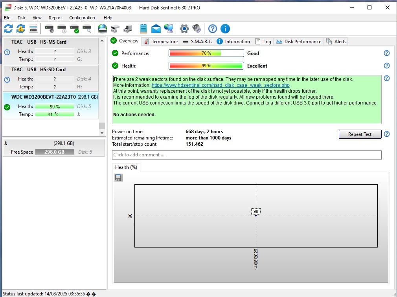Select the WDC WD3200BEVT-22A23T0 disk entry

(x=51, y=106)
